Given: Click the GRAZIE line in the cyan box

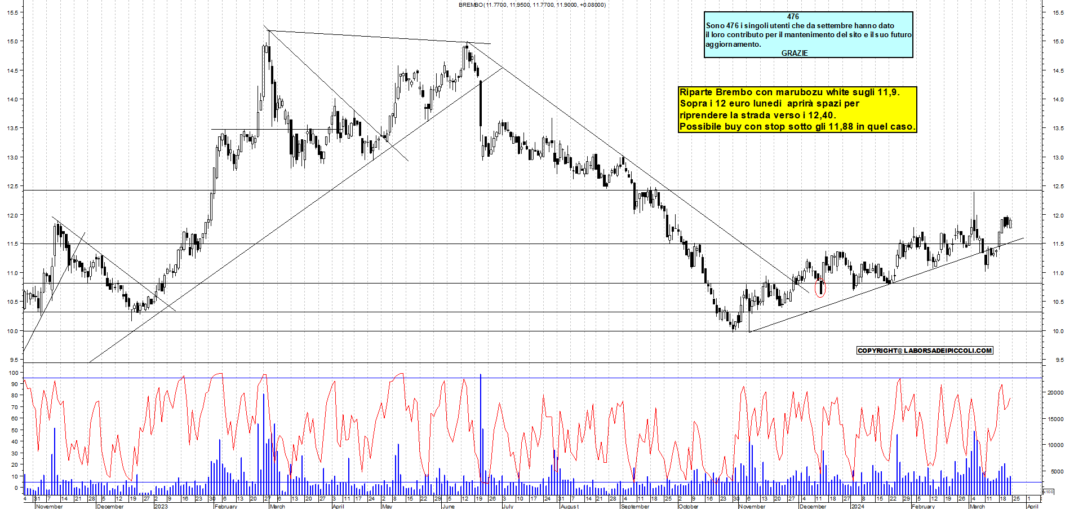Looking at the screenshot, I should [795, 53].
